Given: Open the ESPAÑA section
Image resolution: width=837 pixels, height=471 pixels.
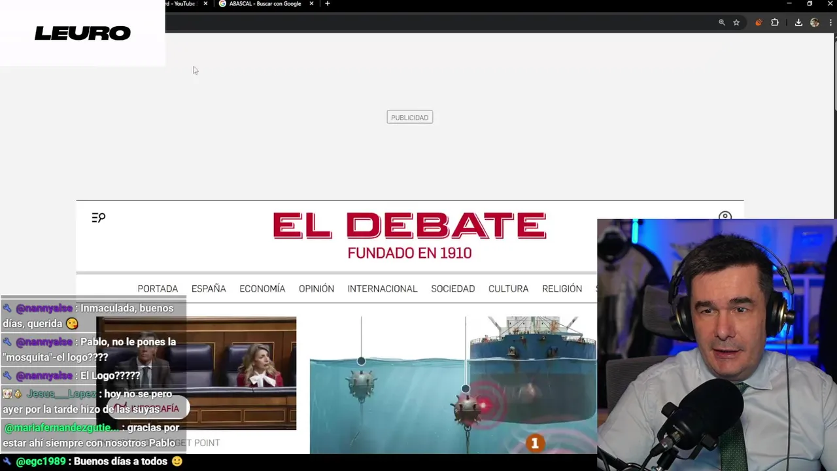Looking at the screenshot, I should point(209,288).
